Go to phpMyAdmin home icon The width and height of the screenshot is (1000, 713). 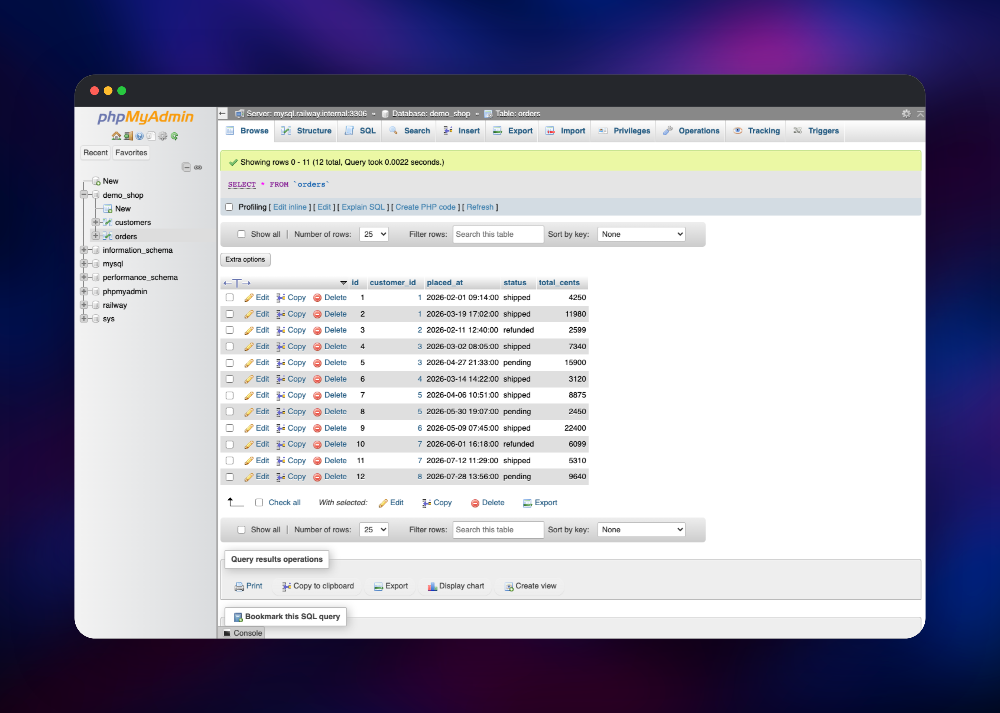[x=116, y=136]
